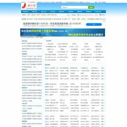Click the blue rounded button in the ad

point(94,24)
